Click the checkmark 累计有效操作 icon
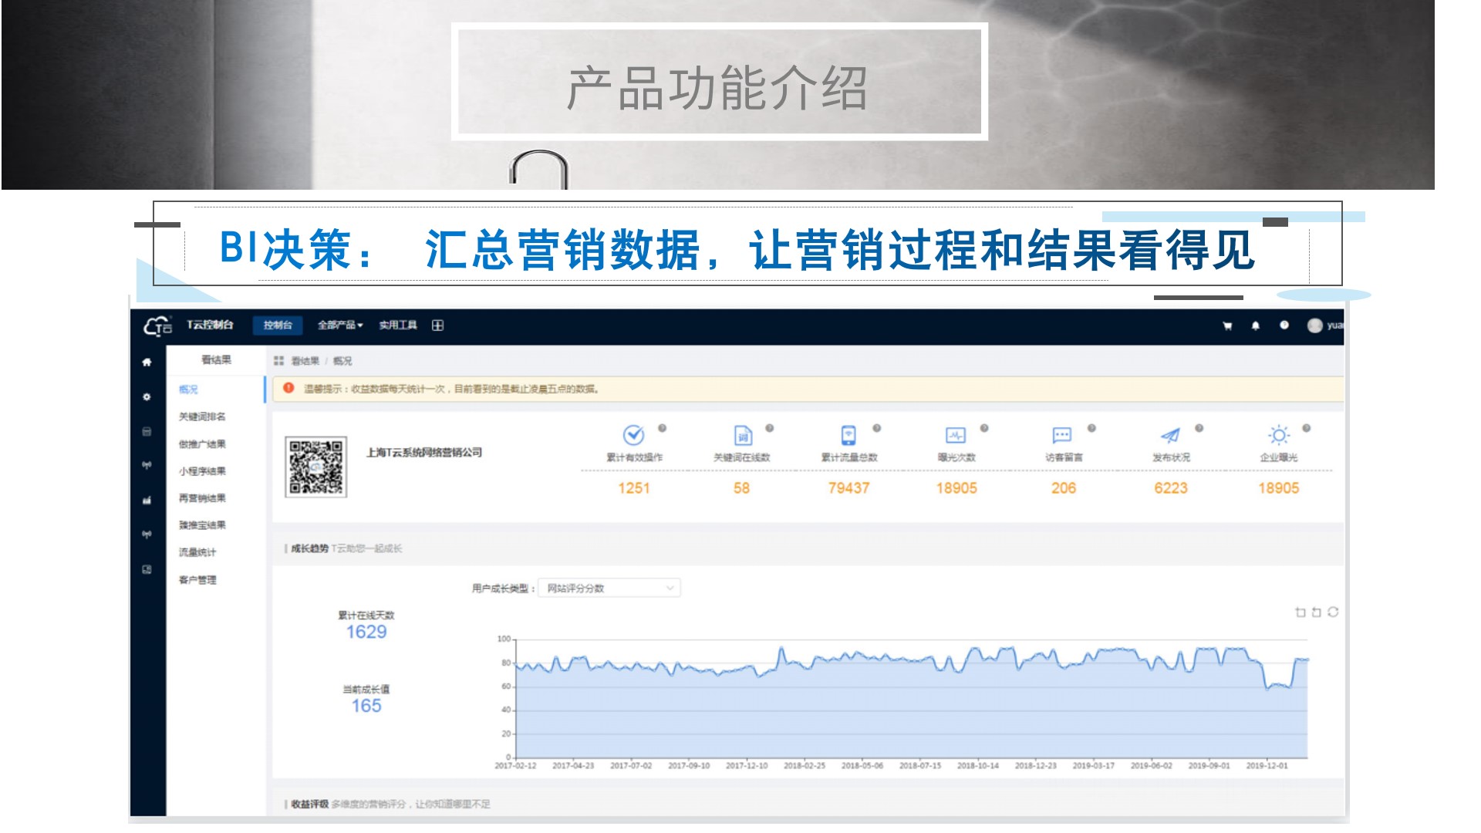Image resolution: width=1481 pixels, height=833 pixels. pos(633,435)
